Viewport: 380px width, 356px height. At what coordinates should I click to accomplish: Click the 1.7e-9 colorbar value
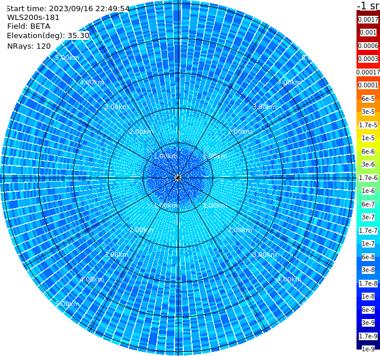[x=368, y=336]
